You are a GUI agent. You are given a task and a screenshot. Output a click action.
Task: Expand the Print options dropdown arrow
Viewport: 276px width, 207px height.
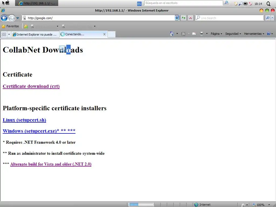coord(207,34)
